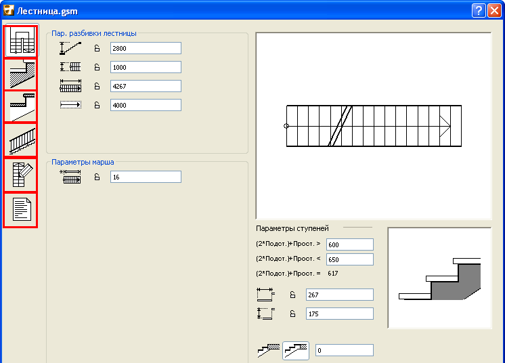This screenshot has height=363, width=505.
Task: Click the tread depth icon
Action: (x=266, y=295)
